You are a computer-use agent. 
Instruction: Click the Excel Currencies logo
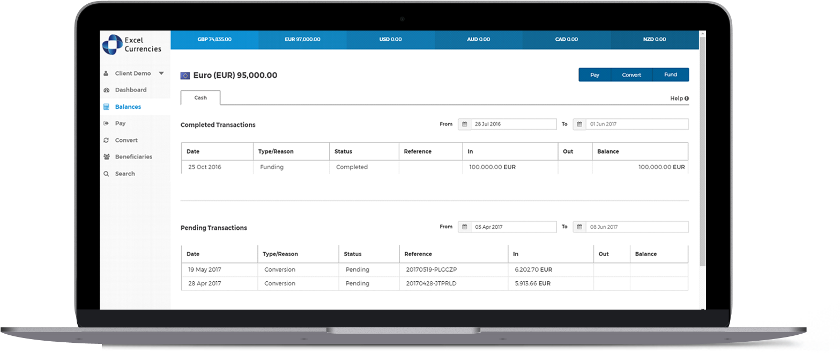coord(132,44)
